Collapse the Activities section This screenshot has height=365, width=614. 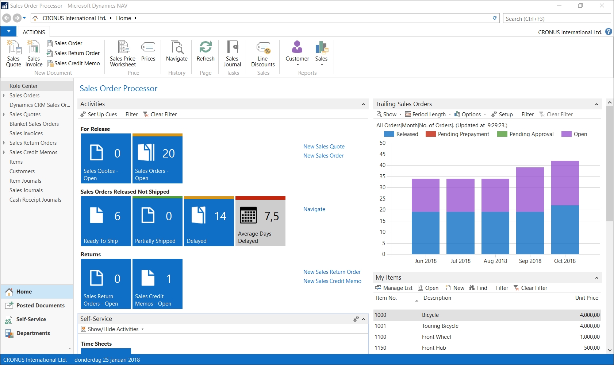[363, 104]
